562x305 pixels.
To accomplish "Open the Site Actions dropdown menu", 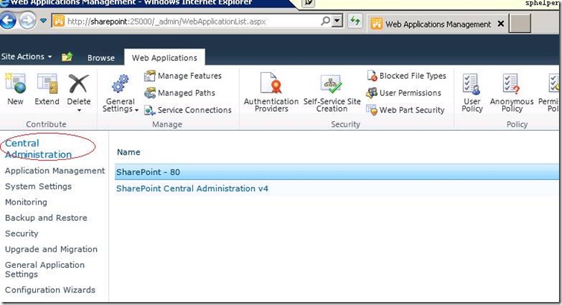I will [27, 57].
